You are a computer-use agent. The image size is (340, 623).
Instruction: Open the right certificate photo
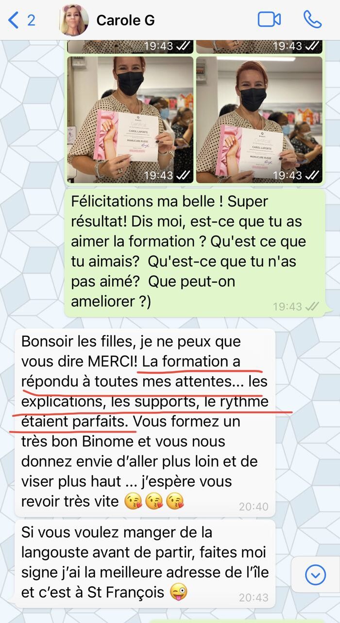(x=259, y=120)
